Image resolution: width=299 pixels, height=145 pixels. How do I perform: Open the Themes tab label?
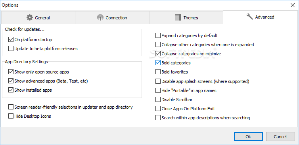(191, 18)
